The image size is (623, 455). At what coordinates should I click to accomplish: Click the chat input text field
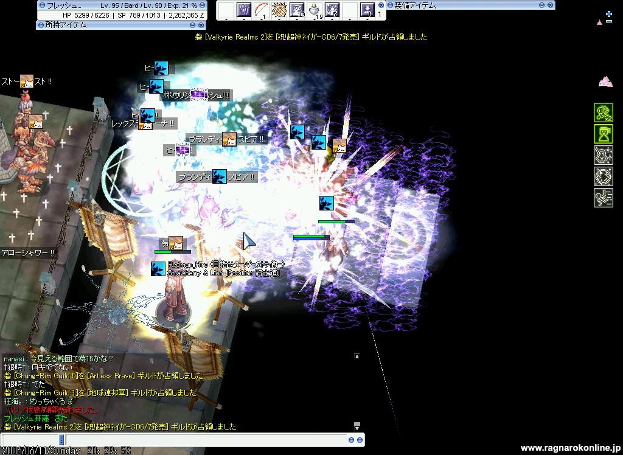coord(206,440)
